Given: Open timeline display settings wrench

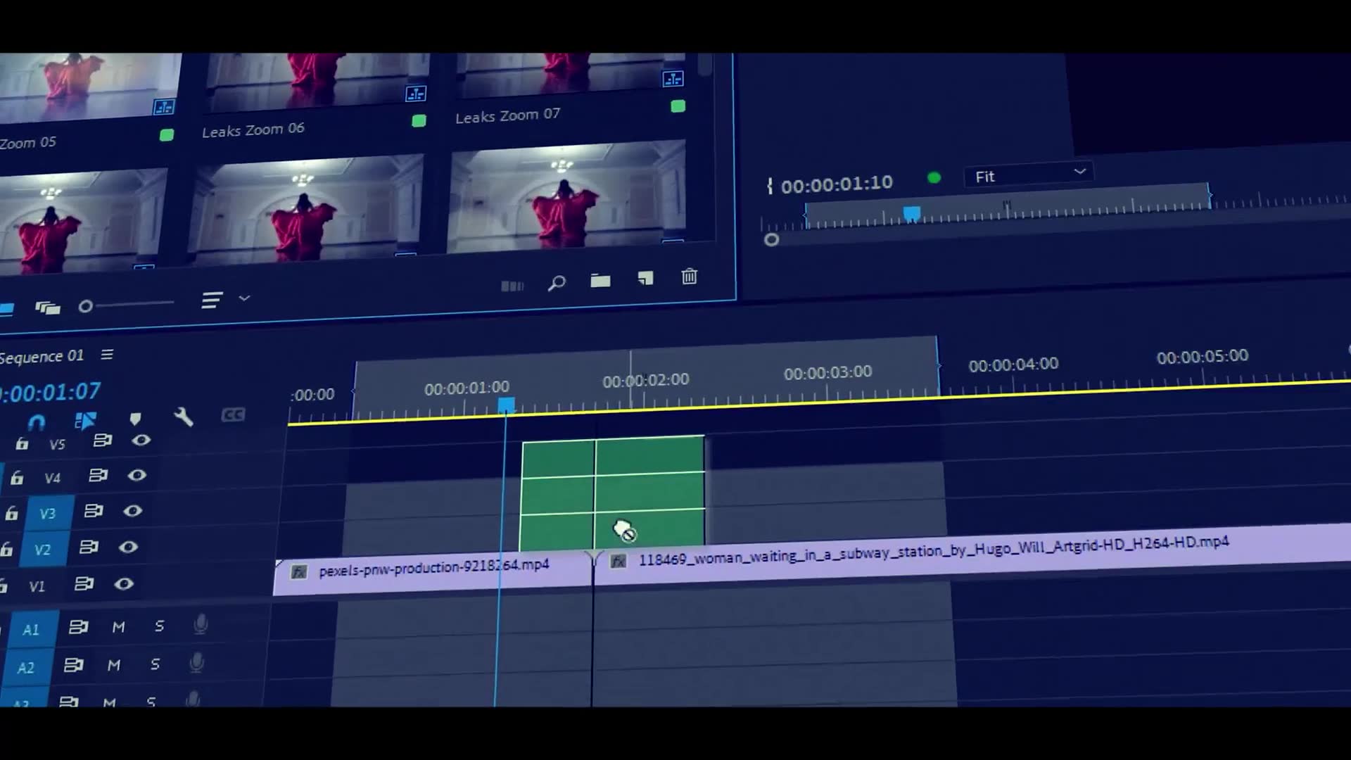Looking at the screenshot, I should point(184,417).
